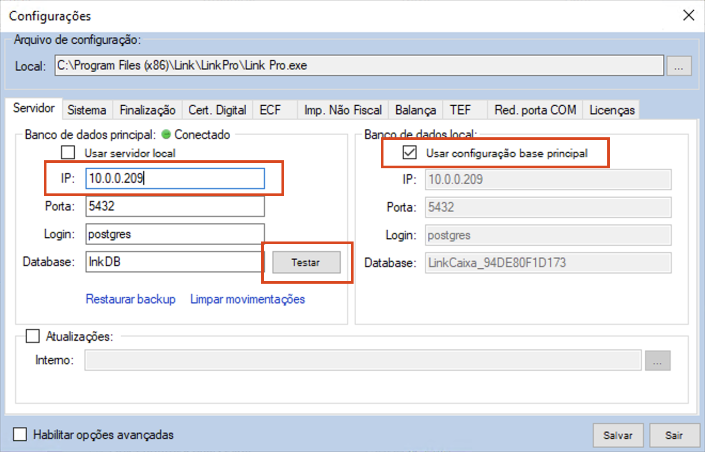The height and width of the screenshot is (452, 705).
Task: Select the Red. porta COM tab
Action: point(535,110)
